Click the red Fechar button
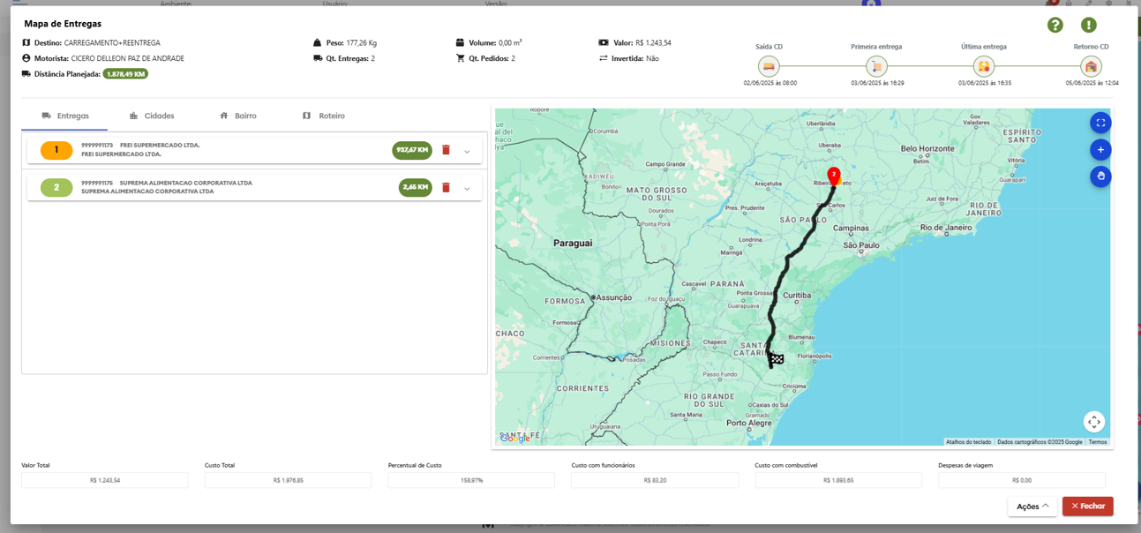Image resolution: width=1141 pixels, height=533 pixels. (x=1088, y=507)
